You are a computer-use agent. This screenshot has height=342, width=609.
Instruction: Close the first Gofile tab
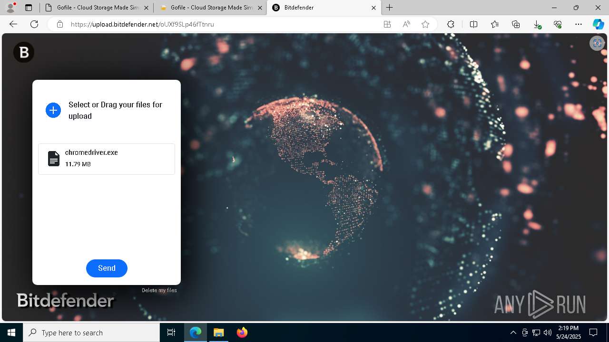coord(146,8)
